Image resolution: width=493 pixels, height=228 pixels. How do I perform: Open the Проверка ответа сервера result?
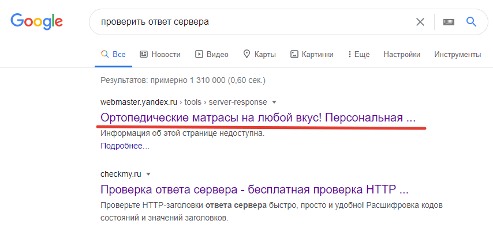click(255, 190)
